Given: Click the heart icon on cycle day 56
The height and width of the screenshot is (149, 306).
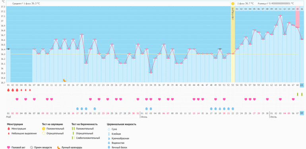Looking at the screenshot, I should (x=246, y=99).
